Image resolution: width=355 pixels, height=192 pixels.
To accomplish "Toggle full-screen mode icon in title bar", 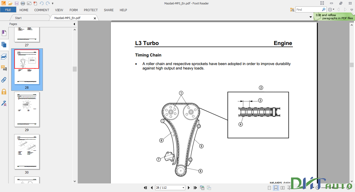I will point(322,3).
